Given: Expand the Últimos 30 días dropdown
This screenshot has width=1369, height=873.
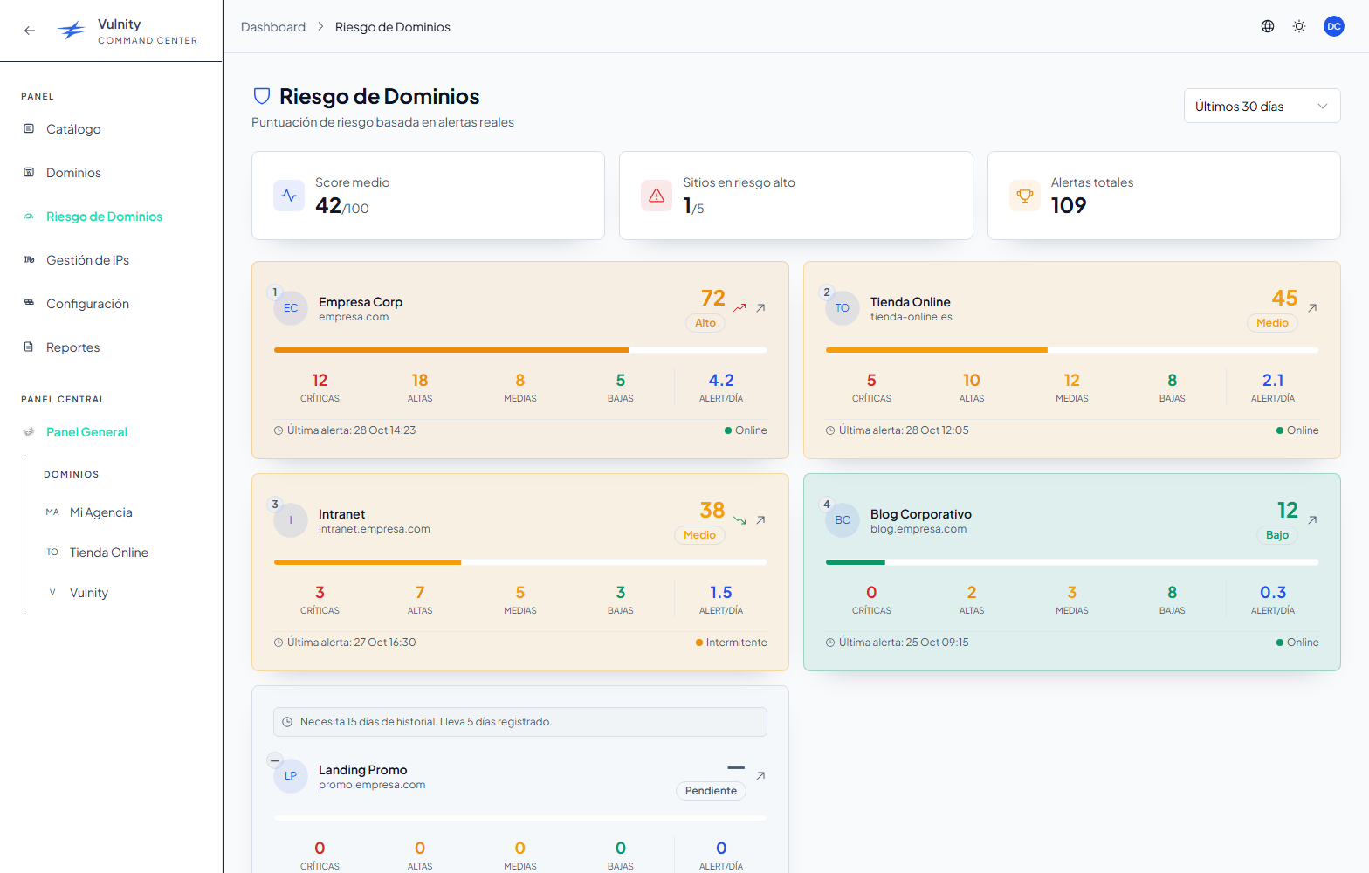Looking at the screenshot, I should click(x=1262, y=107).
